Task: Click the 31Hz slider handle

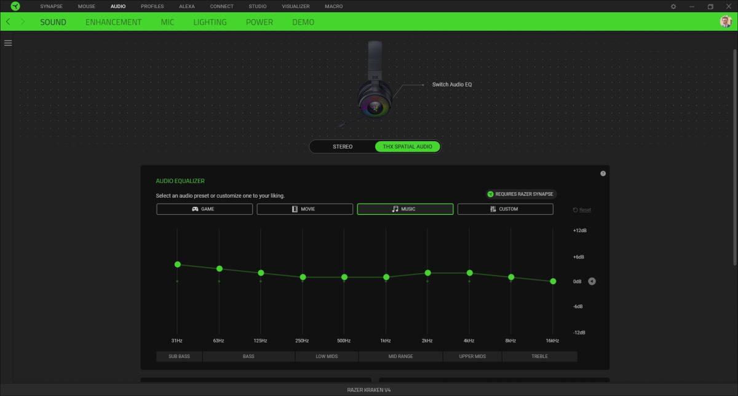Action: tap(177, 264)
